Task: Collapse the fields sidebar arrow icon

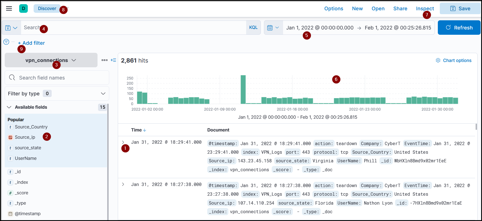Action: point(113,60)
